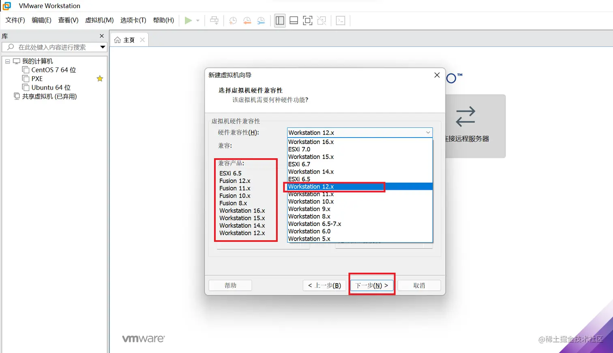
Task: Open the 文件(F) menu
Action: click(x=15, y=20)
